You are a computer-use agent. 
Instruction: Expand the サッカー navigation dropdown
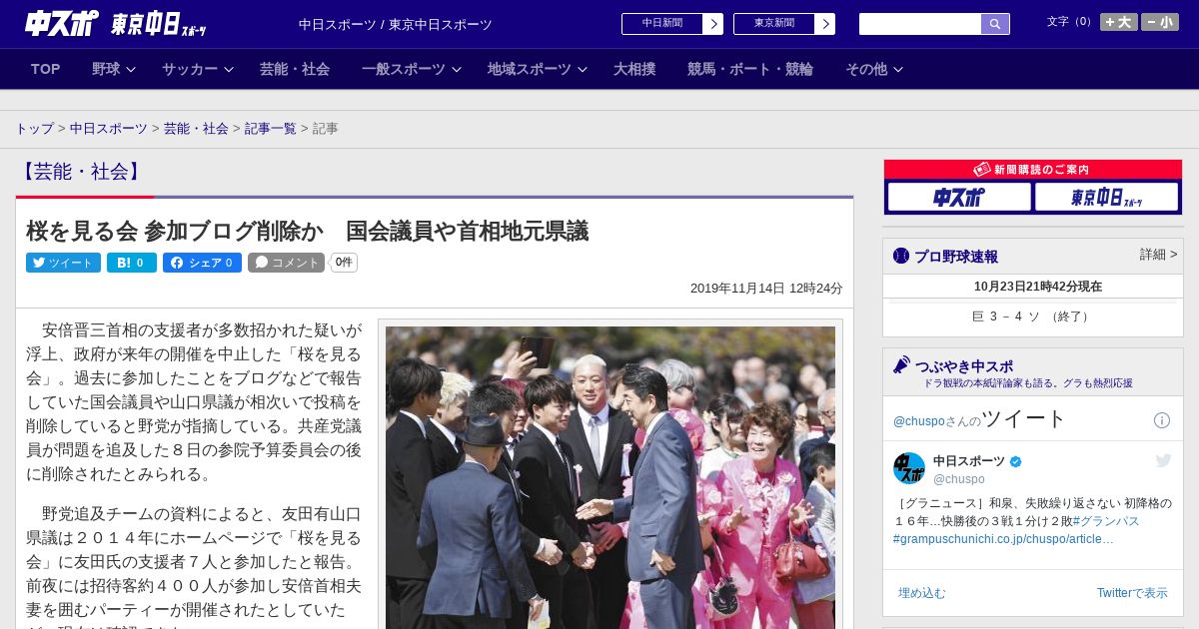click(198, 69)
